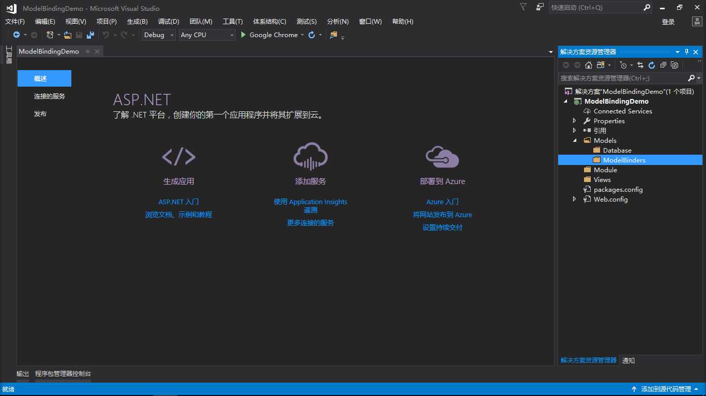This screenshot has width=706, height=396.
Task: Expand the Web.config node
Action: coord(575,199)
